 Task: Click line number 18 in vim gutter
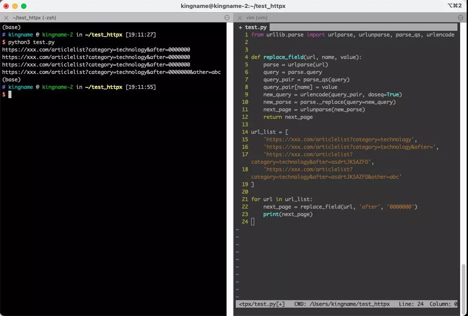coord(245,169)
